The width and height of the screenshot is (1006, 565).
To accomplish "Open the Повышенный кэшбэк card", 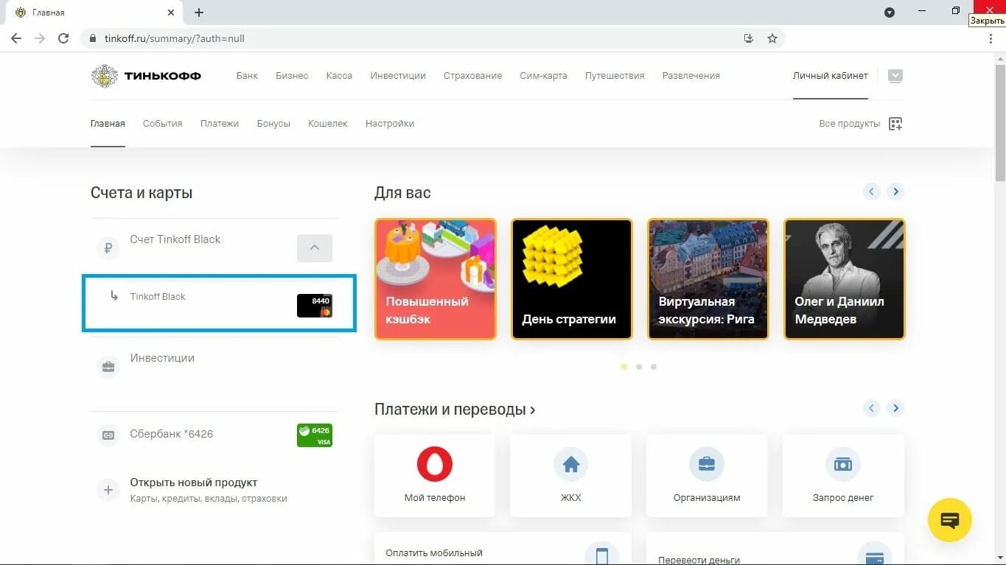I will point(436,279).
